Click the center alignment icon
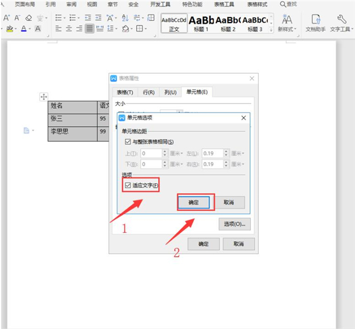The height and width of the screenshot is (329, 355). [69, 28]
